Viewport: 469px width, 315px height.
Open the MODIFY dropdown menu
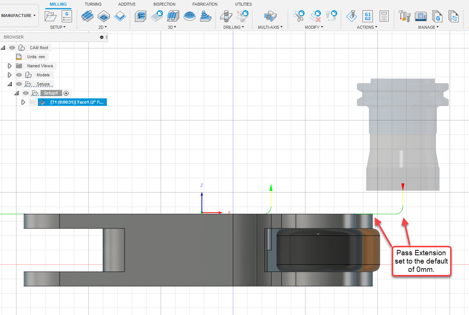[314, 27]
